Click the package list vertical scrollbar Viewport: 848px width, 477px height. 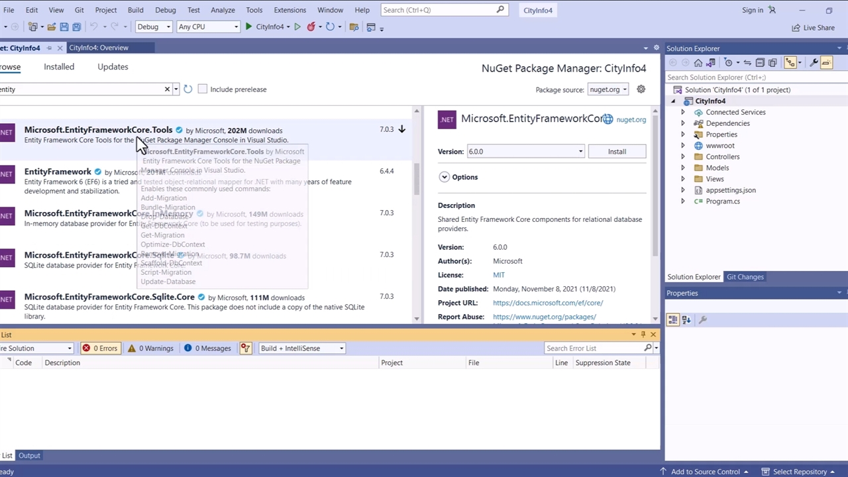[417, 179]
